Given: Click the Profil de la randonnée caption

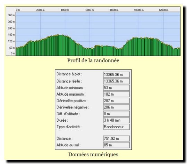Looking at the screenshot, I should (93, 60).
